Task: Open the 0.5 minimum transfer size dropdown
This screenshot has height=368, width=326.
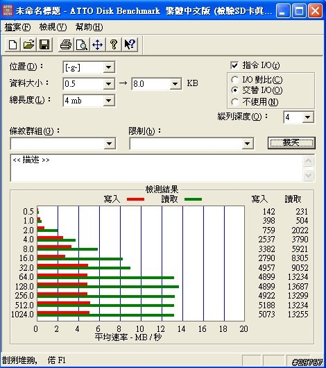Action: (109, 83)
